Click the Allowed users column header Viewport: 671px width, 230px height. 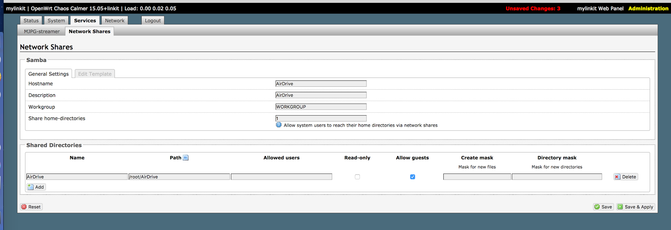point(281,158)
